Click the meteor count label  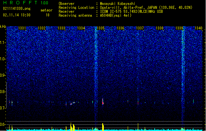tap(47, 10)
